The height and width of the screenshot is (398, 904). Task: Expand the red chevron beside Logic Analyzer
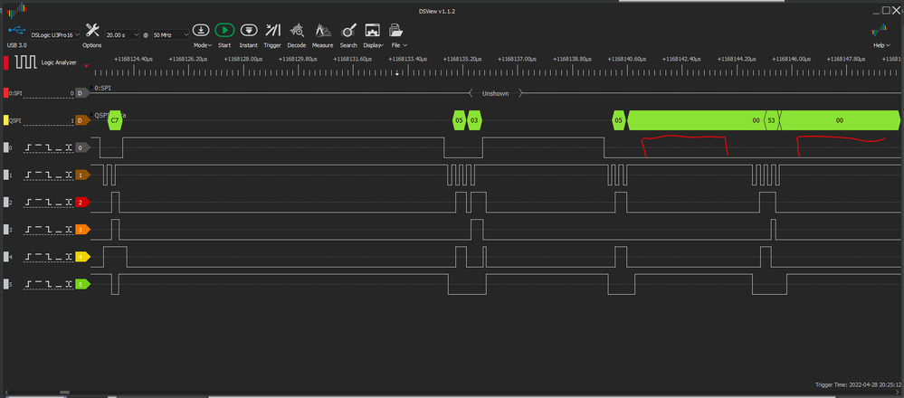[x=87, y=65]
